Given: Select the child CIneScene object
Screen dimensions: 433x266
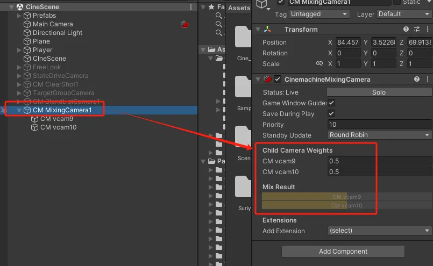Looking at the screenshot, I should 49,59.
